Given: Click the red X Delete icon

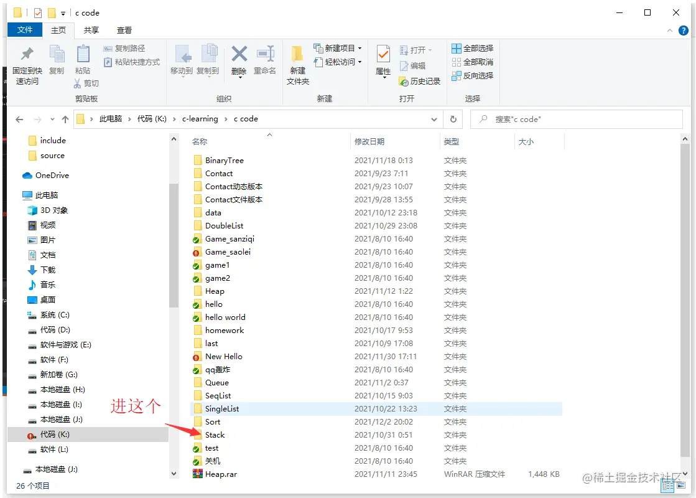Looking at the screenshot, I should coord(239,54).
